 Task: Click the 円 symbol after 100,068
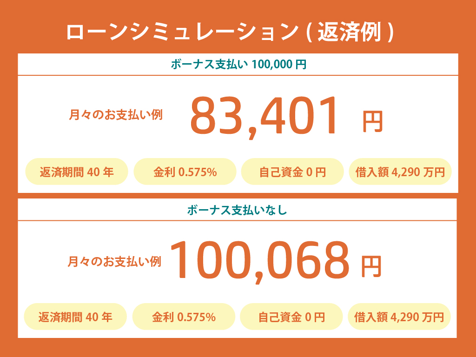(x=371, y=266)
